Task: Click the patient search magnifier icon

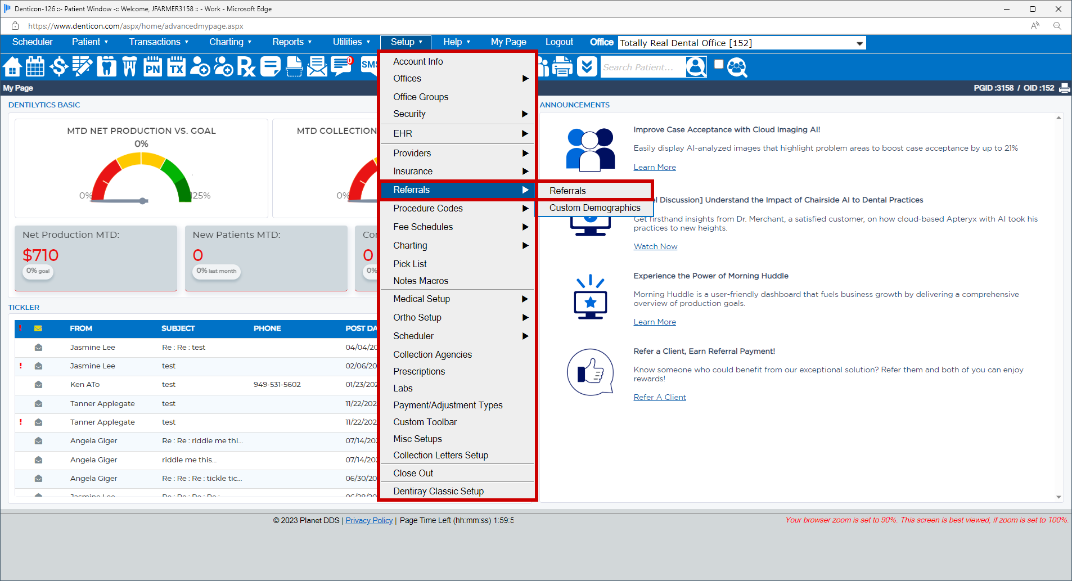Action: point(696,67)
